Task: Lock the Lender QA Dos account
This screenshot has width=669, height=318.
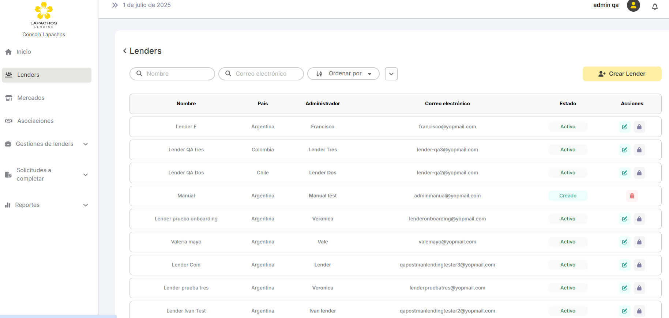Action: coord(639,173)
